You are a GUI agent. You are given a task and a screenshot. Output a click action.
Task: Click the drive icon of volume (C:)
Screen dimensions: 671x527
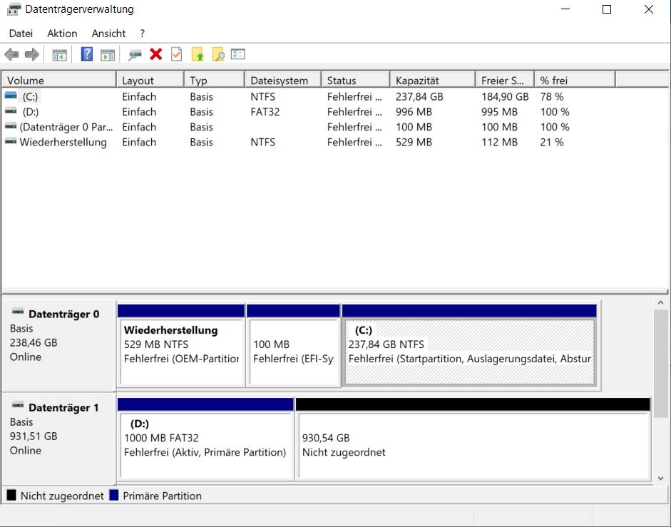[11, 96]
